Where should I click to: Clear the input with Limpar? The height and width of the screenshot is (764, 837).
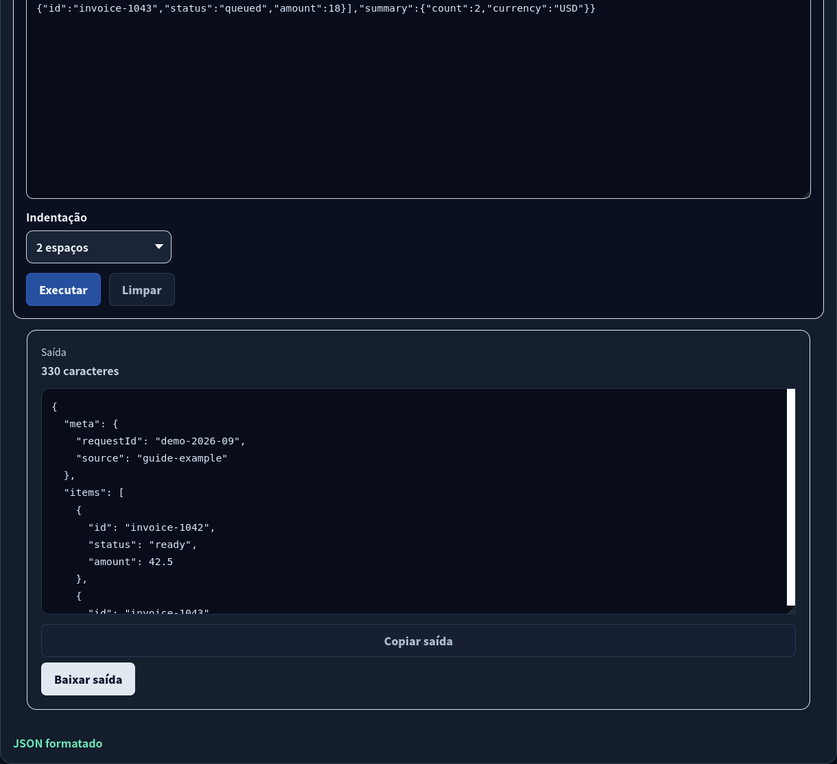point(142,289)
